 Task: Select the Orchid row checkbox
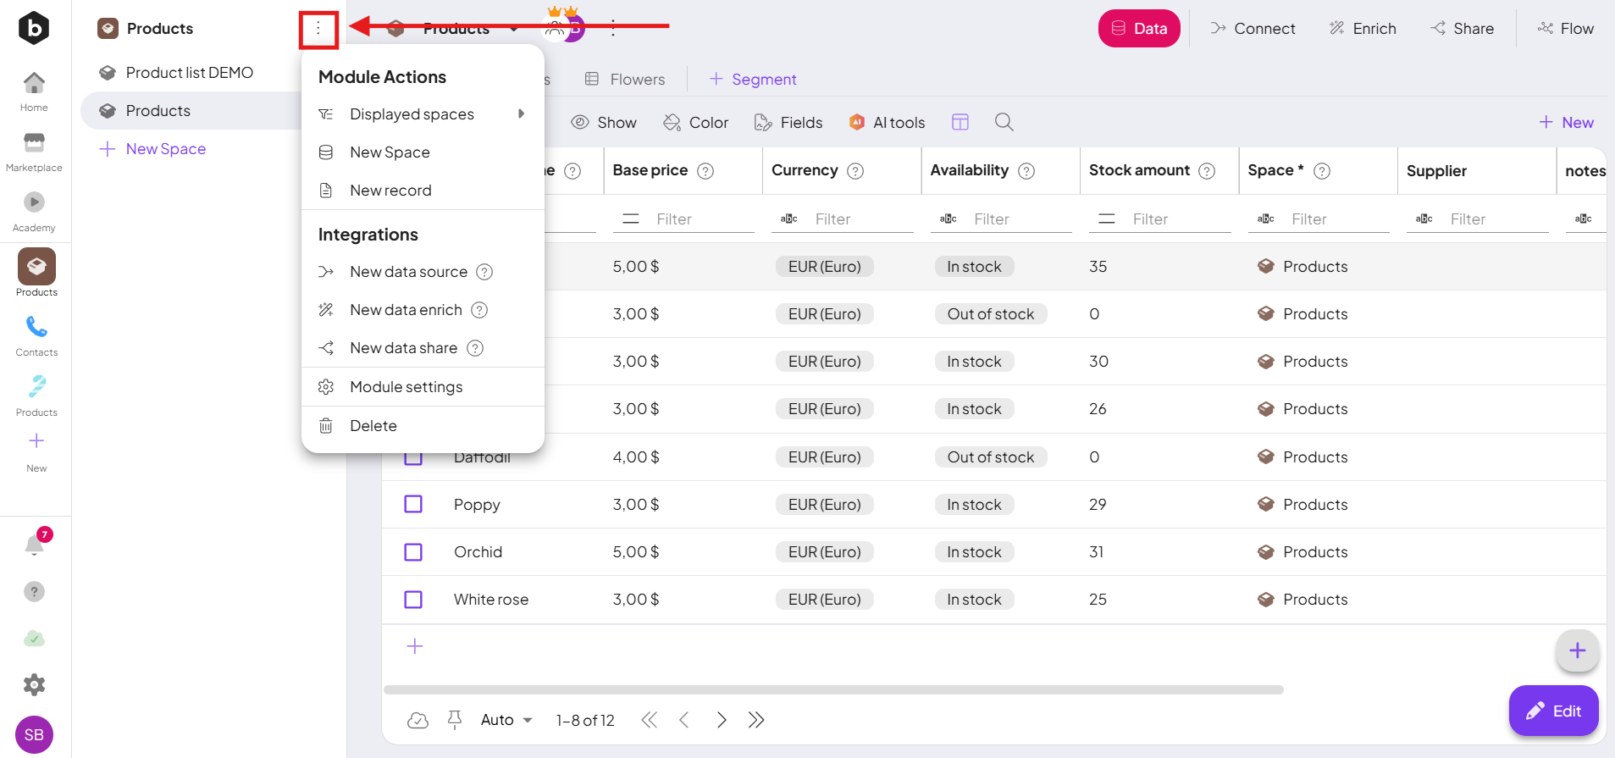click(x=413, y=552)
